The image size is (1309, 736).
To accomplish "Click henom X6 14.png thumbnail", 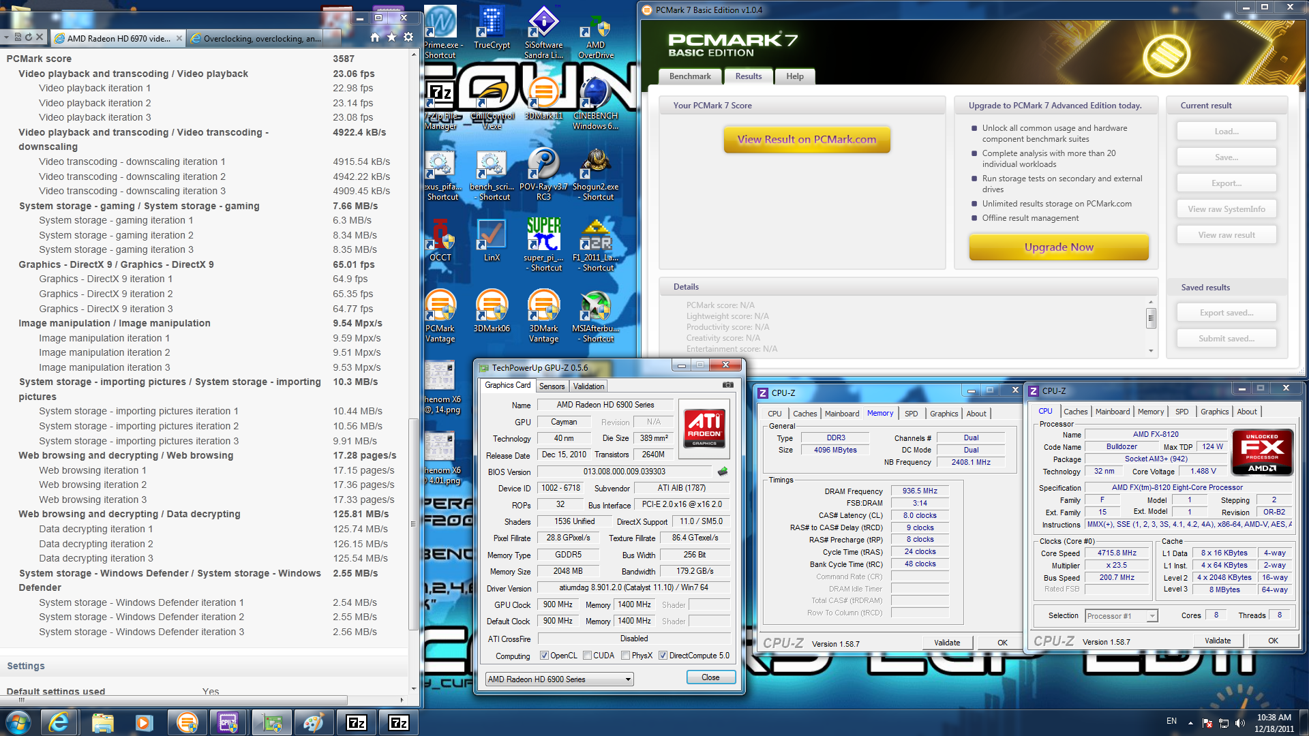I will tap(440, 387).
